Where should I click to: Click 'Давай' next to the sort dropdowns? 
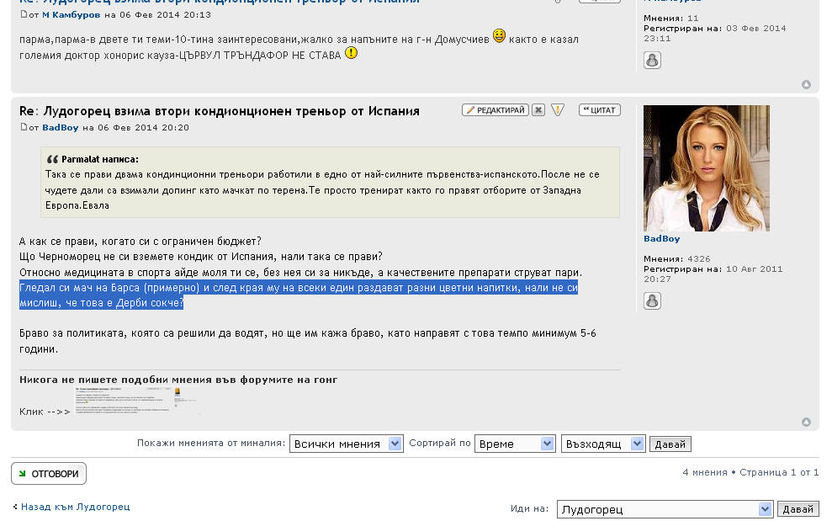click(670, 444)
